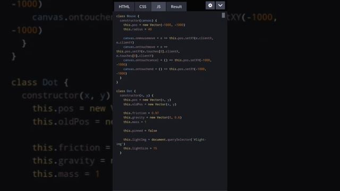Select the JS tab
Image resolution: width=340 pixels, height=191 pixels.
[x=158, y=7]
